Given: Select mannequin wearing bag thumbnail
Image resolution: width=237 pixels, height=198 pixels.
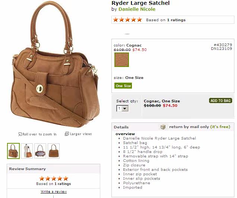Looking at the screenshot, I should (x=27, y=151).
